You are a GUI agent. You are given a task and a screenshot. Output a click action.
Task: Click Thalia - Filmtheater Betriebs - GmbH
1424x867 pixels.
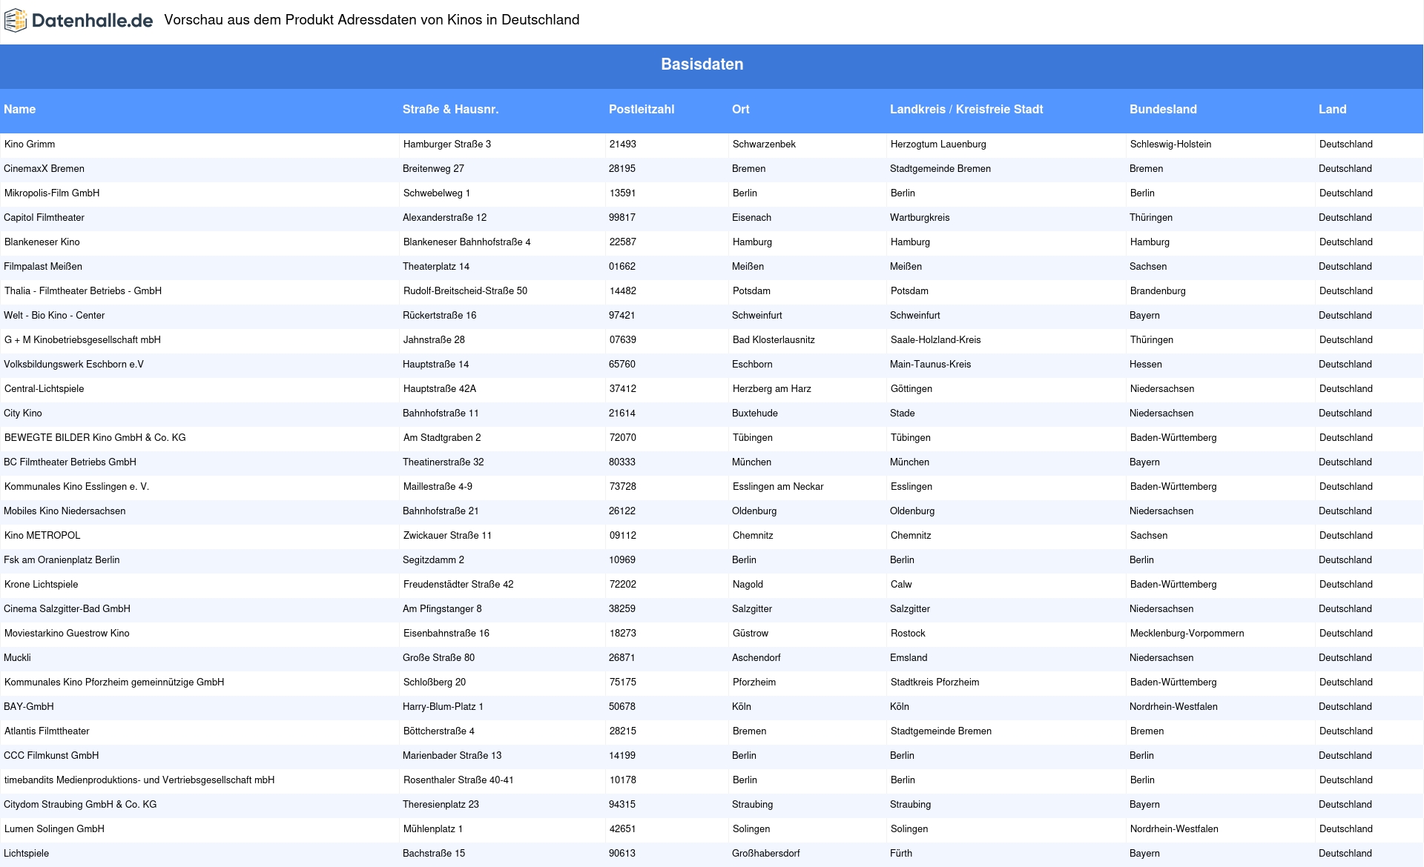point(83,291)
